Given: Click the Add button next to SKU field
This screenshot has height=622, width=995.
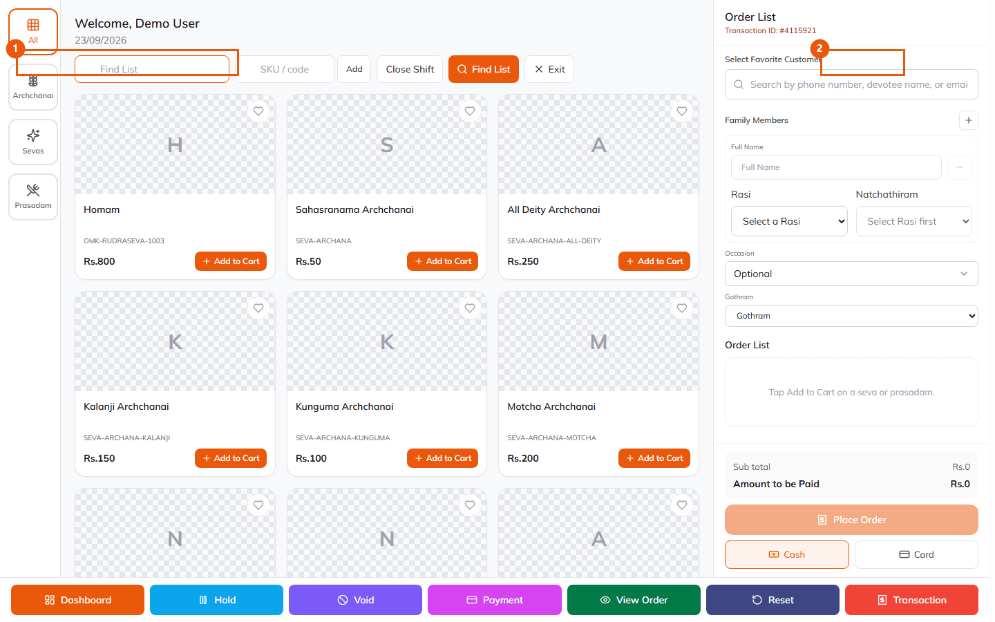Looking at the screenshot, I should coord(354,69).
